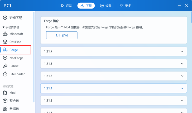
Task: Click the cube icon next to 游戏下载
Action: [x=5, y=18]
